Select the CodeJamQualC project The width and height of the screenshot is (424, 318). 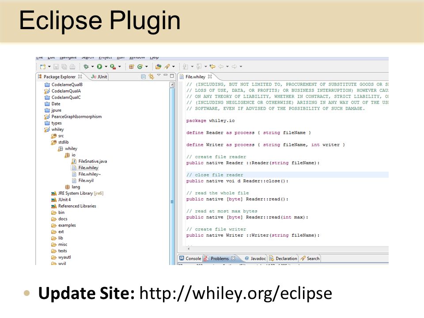[63, 97]
